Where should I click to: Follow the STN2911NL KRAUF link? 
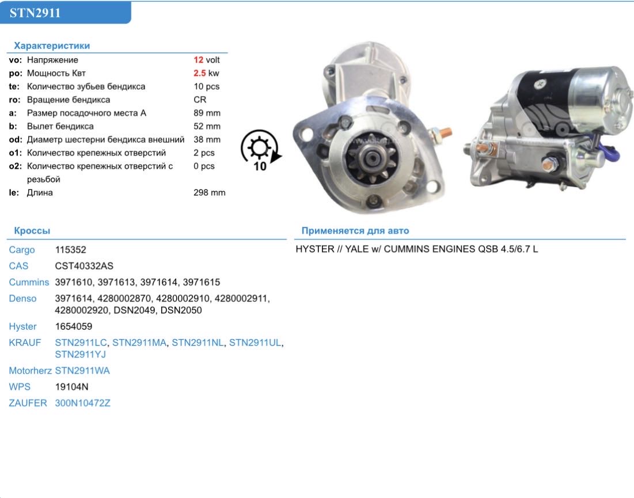pyautogui.click(x=198, y=343)
